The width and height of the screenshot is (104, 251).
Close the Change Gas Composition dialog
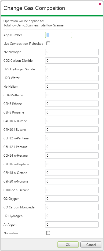click(x=100, y=4)
